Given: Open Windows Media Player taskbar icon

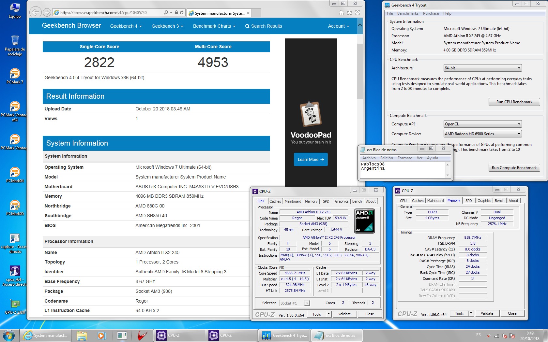Looking at the screenshot, I should click(x=101, y=335).
